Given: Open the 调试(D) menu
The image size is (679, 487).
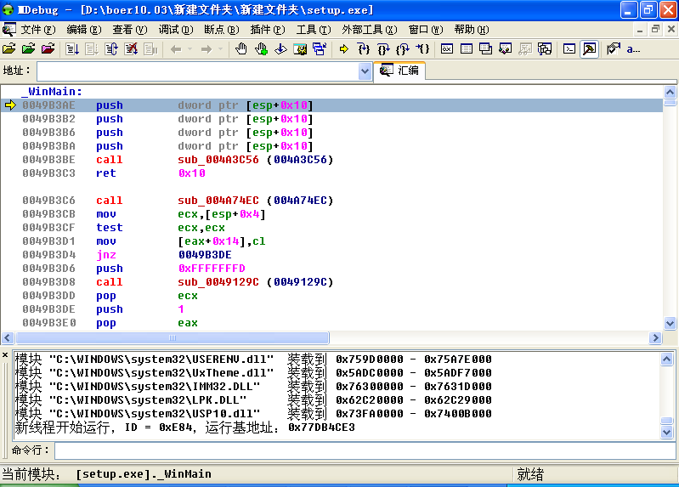Looking at the screenshot, I should click(175, 29).
